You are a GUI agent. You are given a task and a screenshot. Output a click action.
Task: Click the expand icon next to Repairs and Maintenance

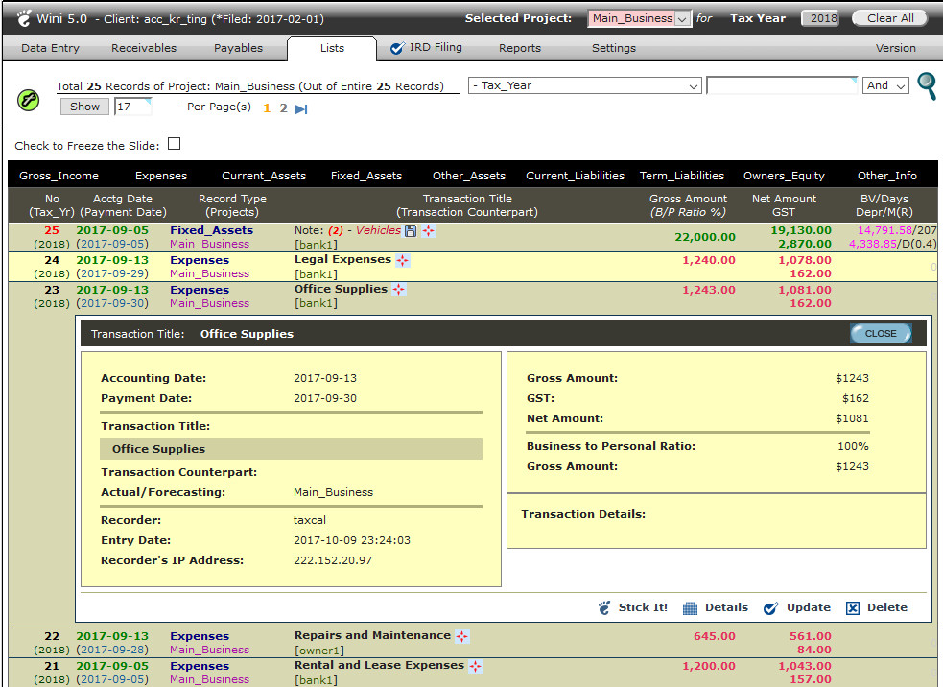(x=461, y=636)
